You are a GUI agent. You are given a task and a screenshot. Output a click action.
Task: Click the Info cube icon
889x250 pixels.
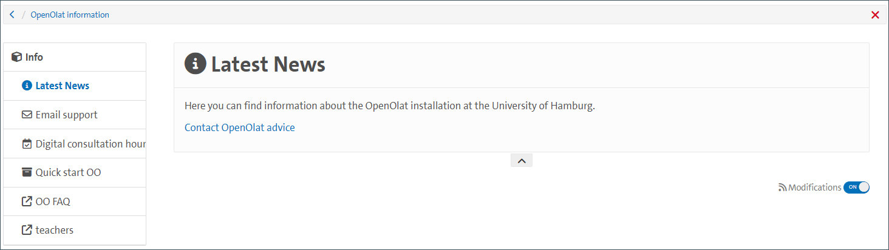point(17,57)
